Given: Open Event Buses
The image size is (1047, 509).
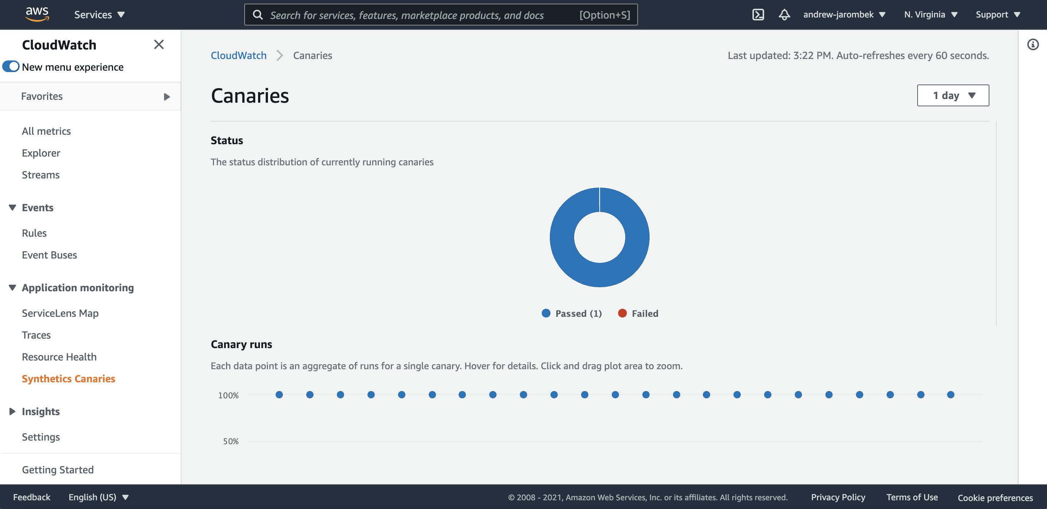Looking at the screenshot, I should (x=50, y=255).
